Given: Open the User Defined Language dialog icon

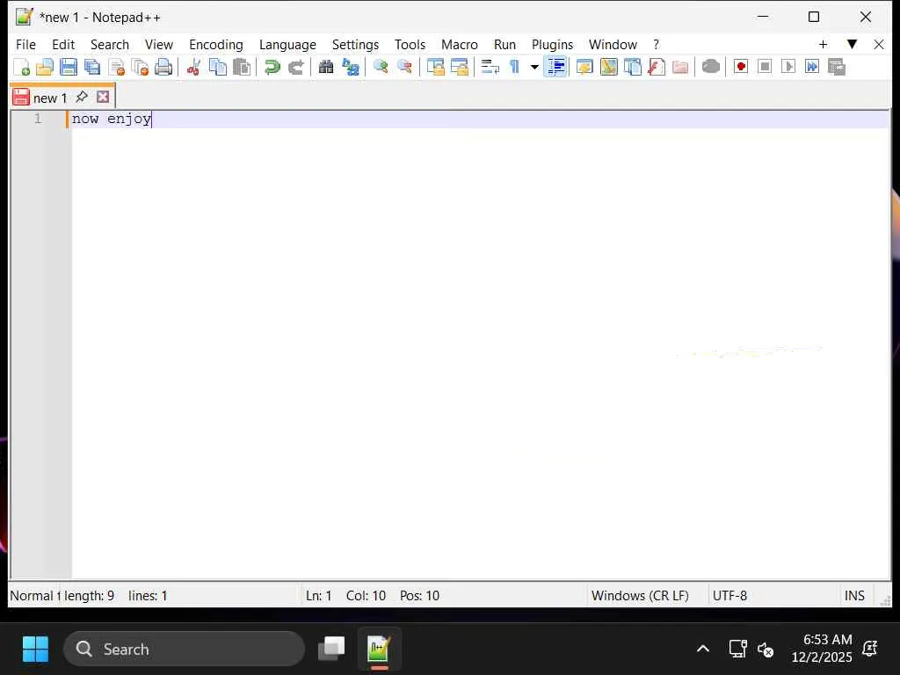Looking at the screenshot, I should [584, 67].
